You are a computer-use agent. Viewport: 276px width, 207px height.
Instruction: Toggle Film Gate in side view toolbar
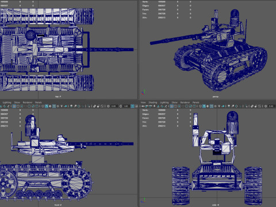[175, 106]
